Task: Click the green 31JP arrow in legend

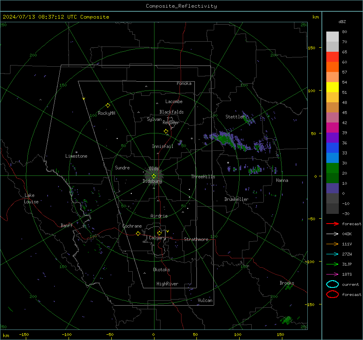Action: pyautogui.click(x=332, y=264)
